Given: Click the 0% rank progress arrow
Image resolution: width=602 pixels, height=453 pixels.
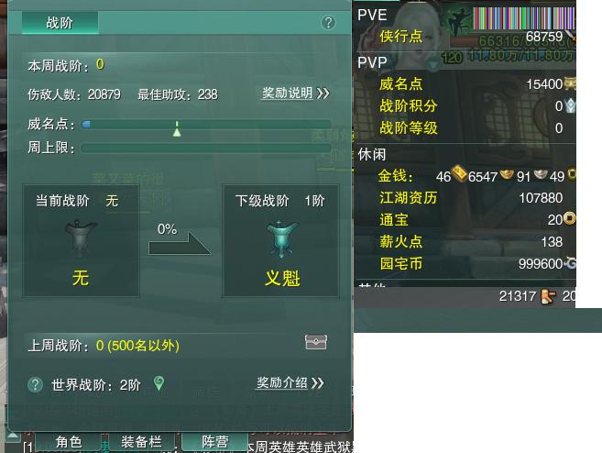Looking at the screenshot, I should click(x=180, y=243).
